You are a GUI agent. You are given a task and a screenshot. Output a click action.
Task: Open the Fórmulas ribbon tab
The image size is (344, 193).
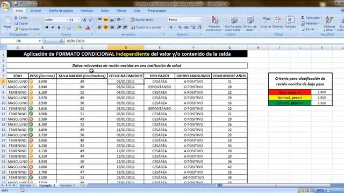pos(87,11)
